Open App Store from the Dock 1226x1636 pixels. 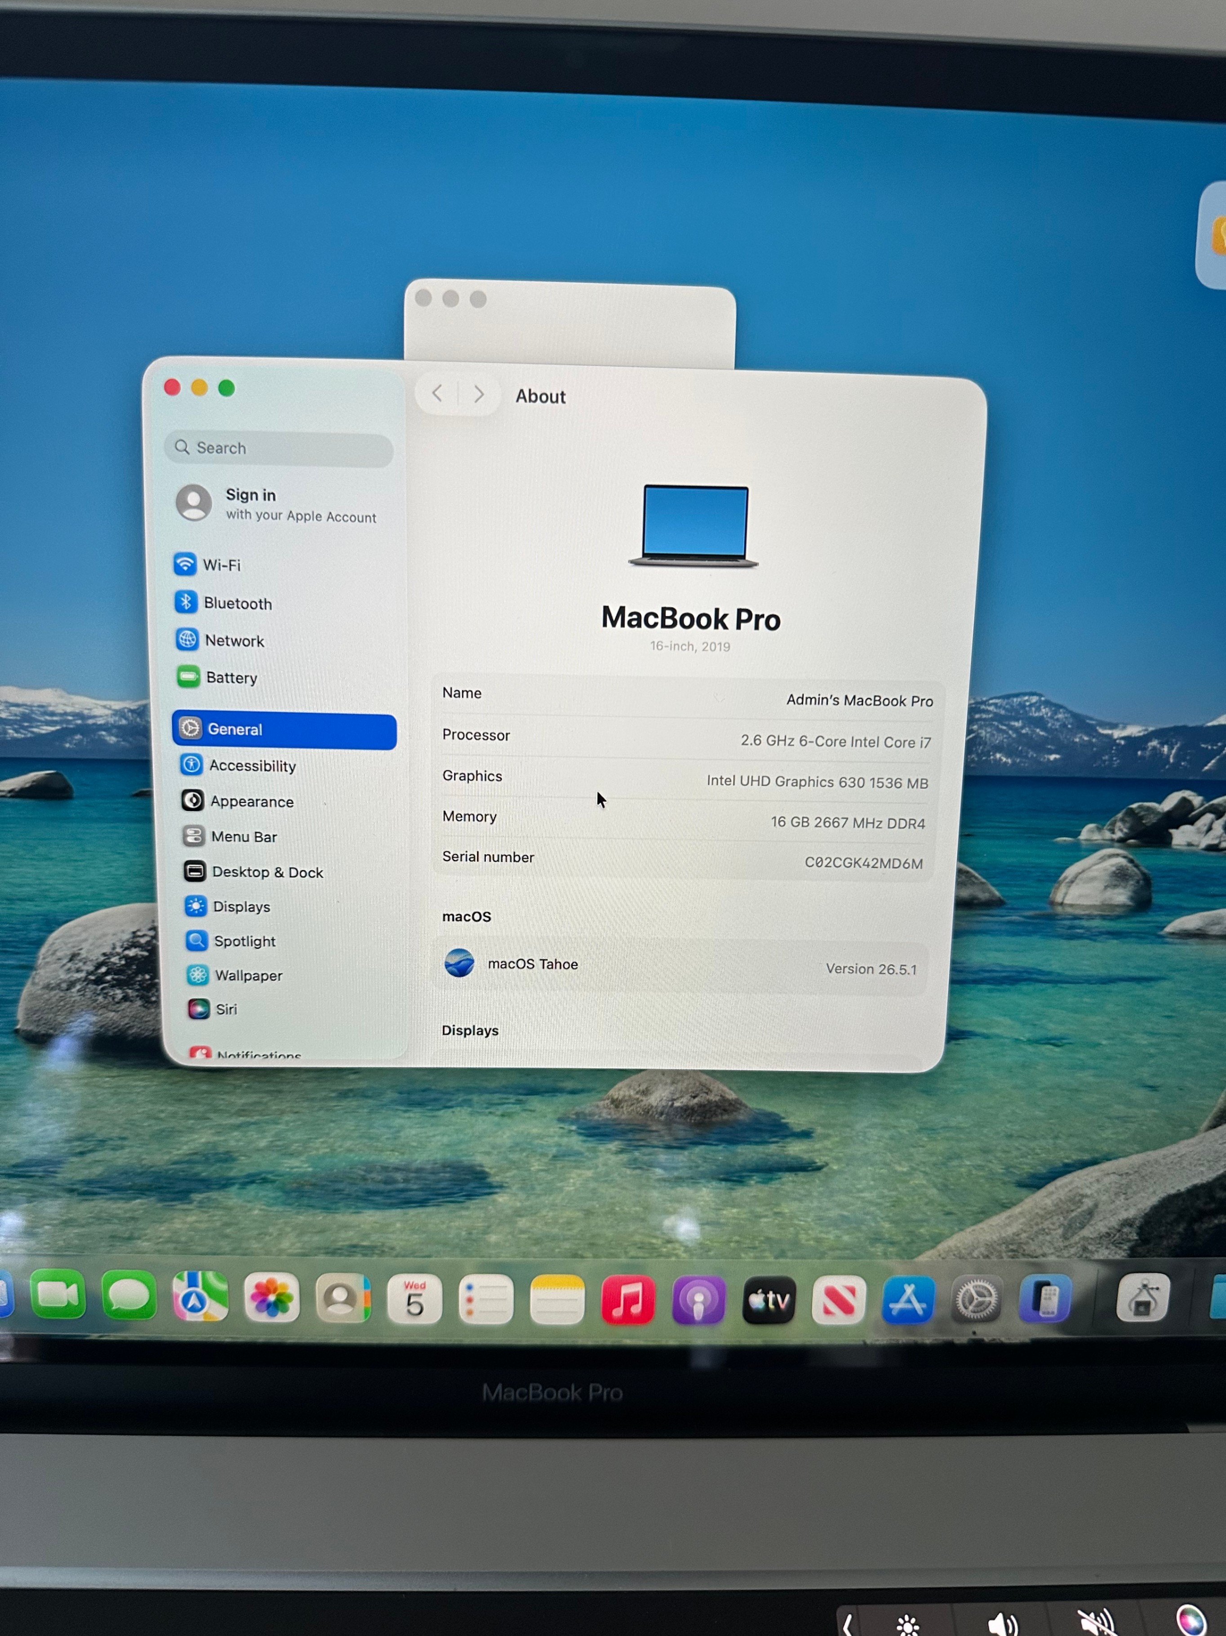tap(908, 1300)
